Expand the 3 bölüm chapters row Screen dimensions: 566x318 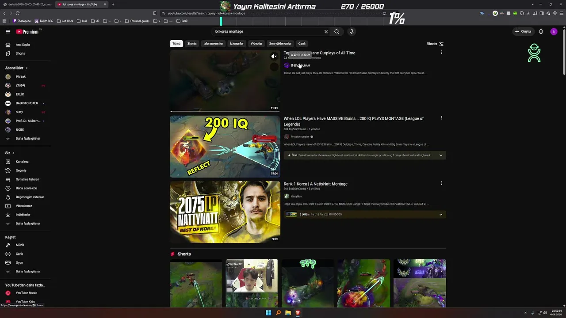point(365,214)
